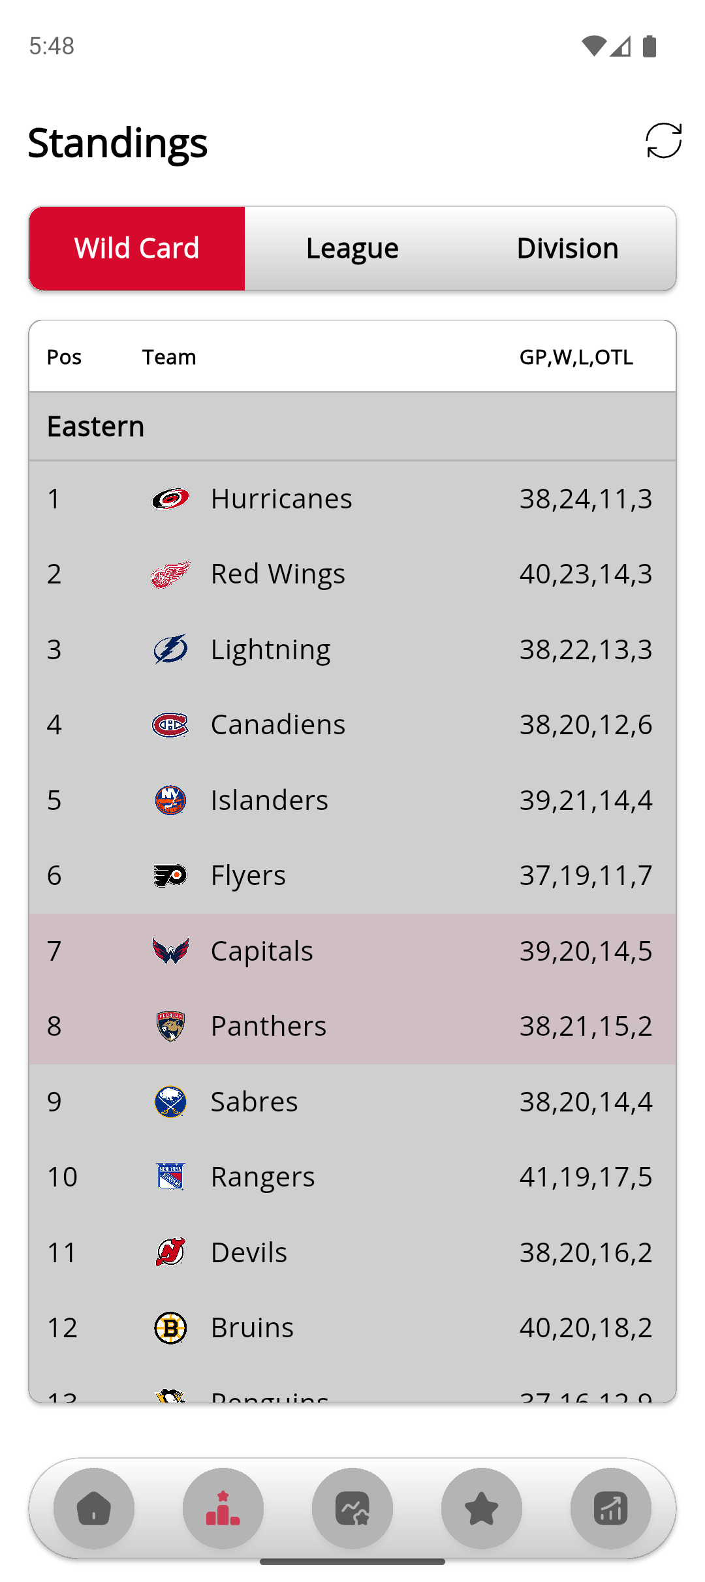
Task: Open favorites via the star icon
Action: pos(482,1508)
